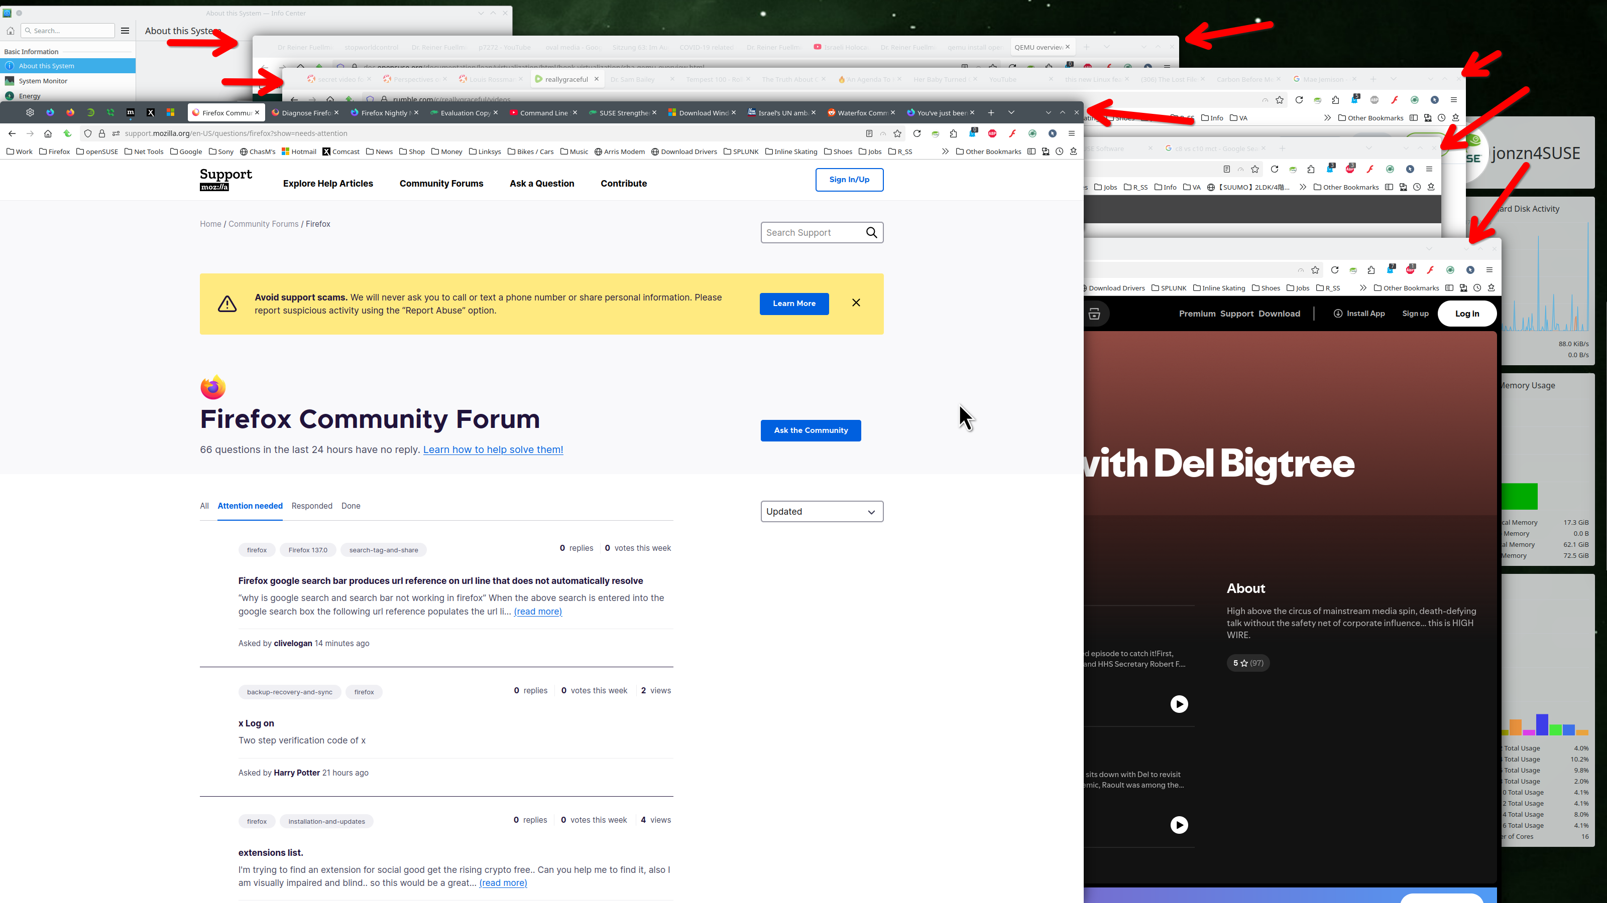Go back in the support.mozilla.org window

(12, 133)
